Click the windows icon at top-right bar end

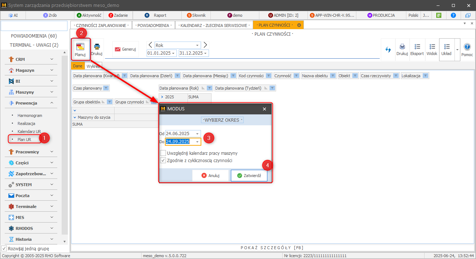[468, 15]
